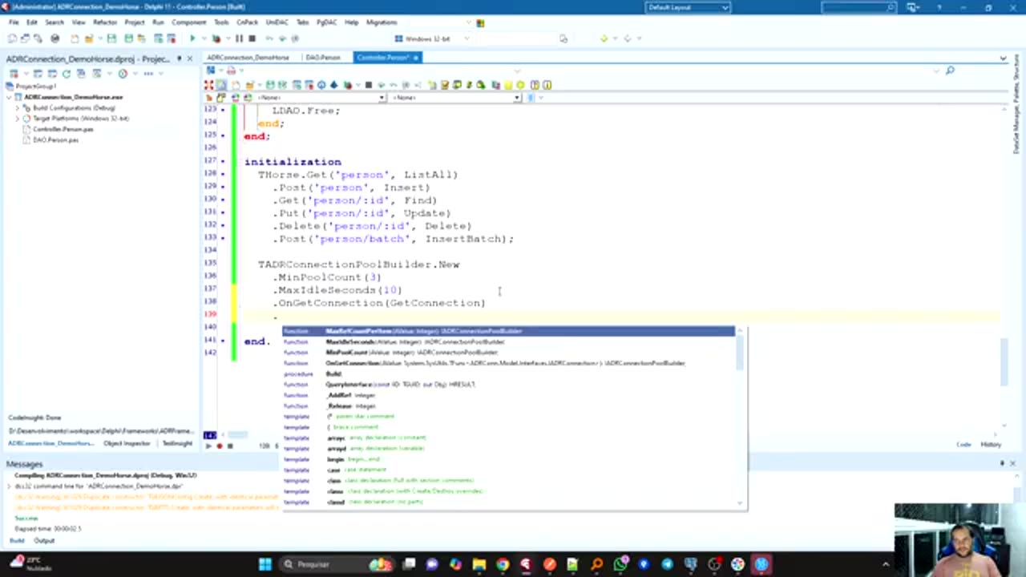Switch to the ADRConnection_DemoHorse editor tab
The height and width of the screenshot is (577, 1026).
(248, 58)
